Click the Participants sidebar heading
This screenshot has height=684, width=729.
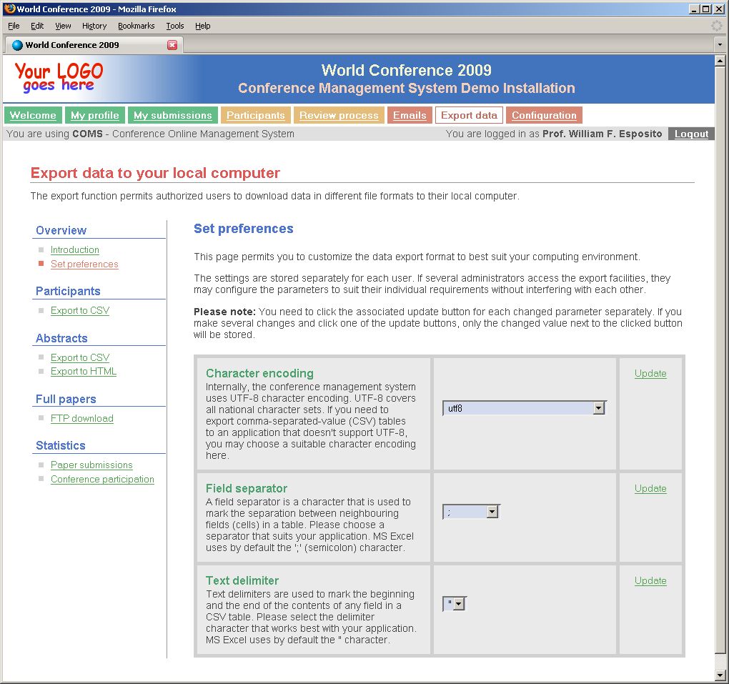[x=69, y=292]
